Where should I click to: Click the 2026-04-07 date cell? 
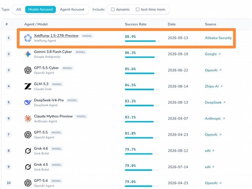(178, 118)
